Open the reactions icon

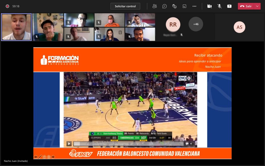coord(174,6)
